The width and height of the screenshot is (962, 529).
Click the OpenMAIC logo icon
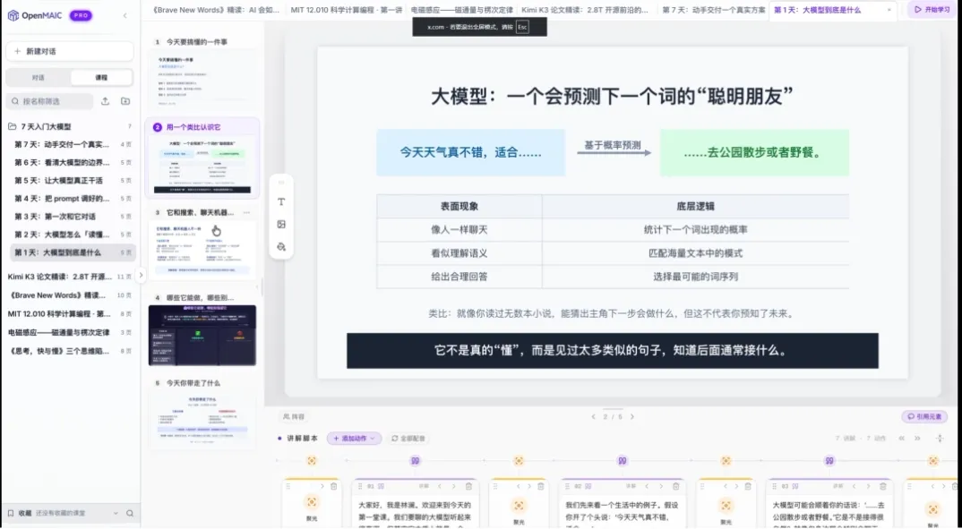tap(13, 15)
